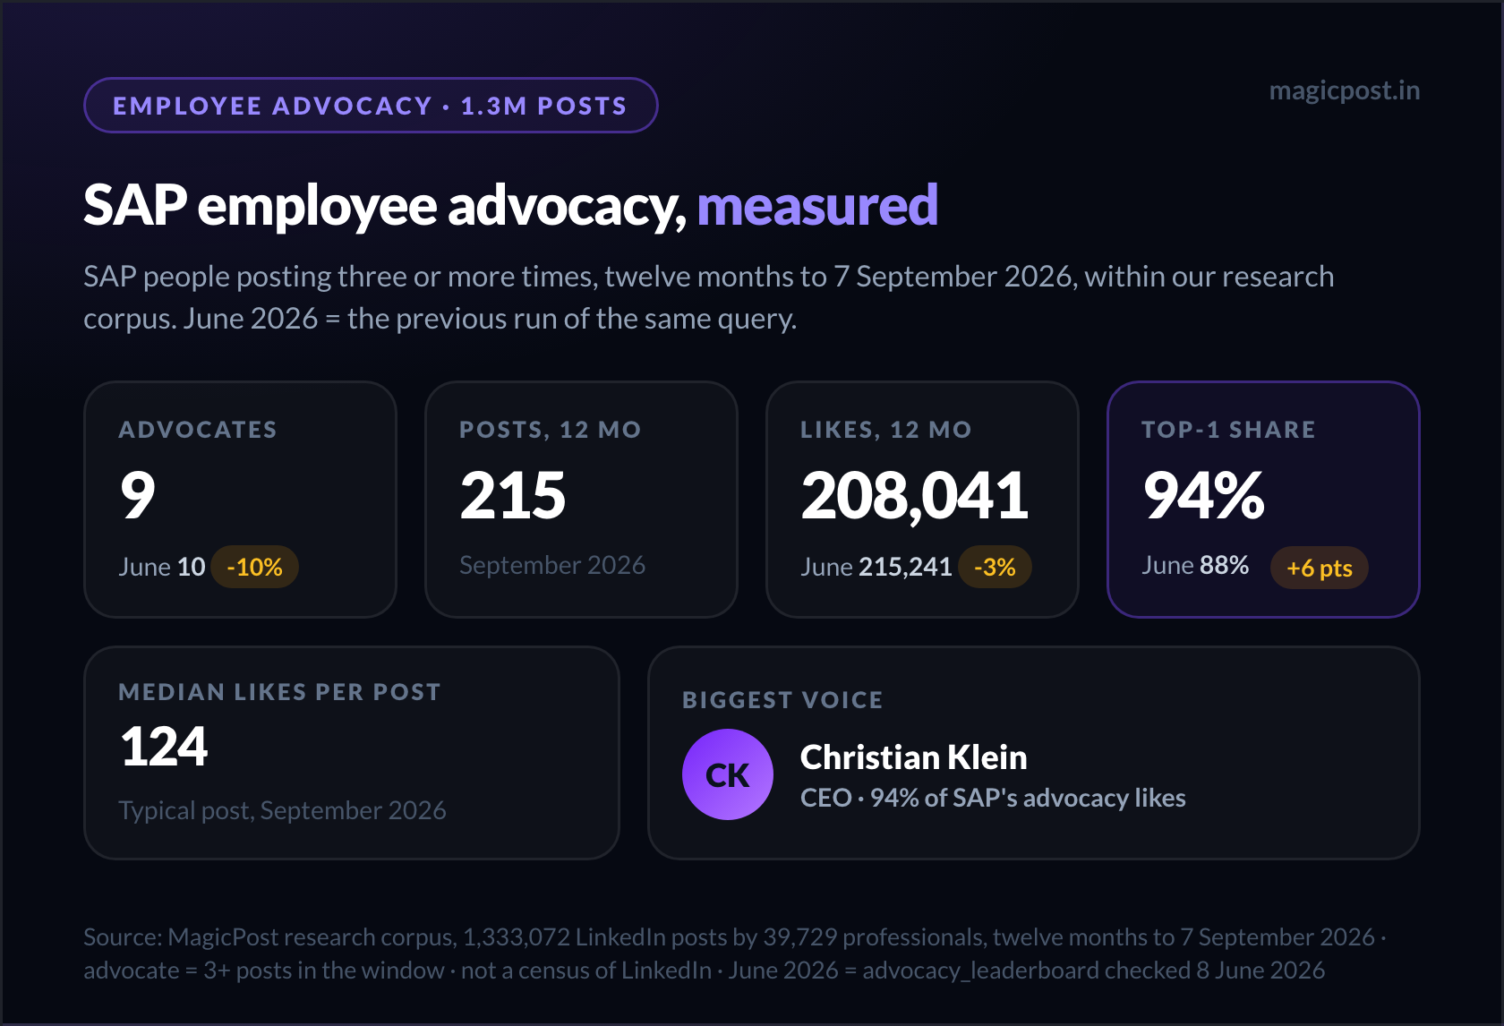Click "CEO · 94% of SAP's advocacy likes"
This screenshot has width=1504, height=1026.
pos(993,798)
